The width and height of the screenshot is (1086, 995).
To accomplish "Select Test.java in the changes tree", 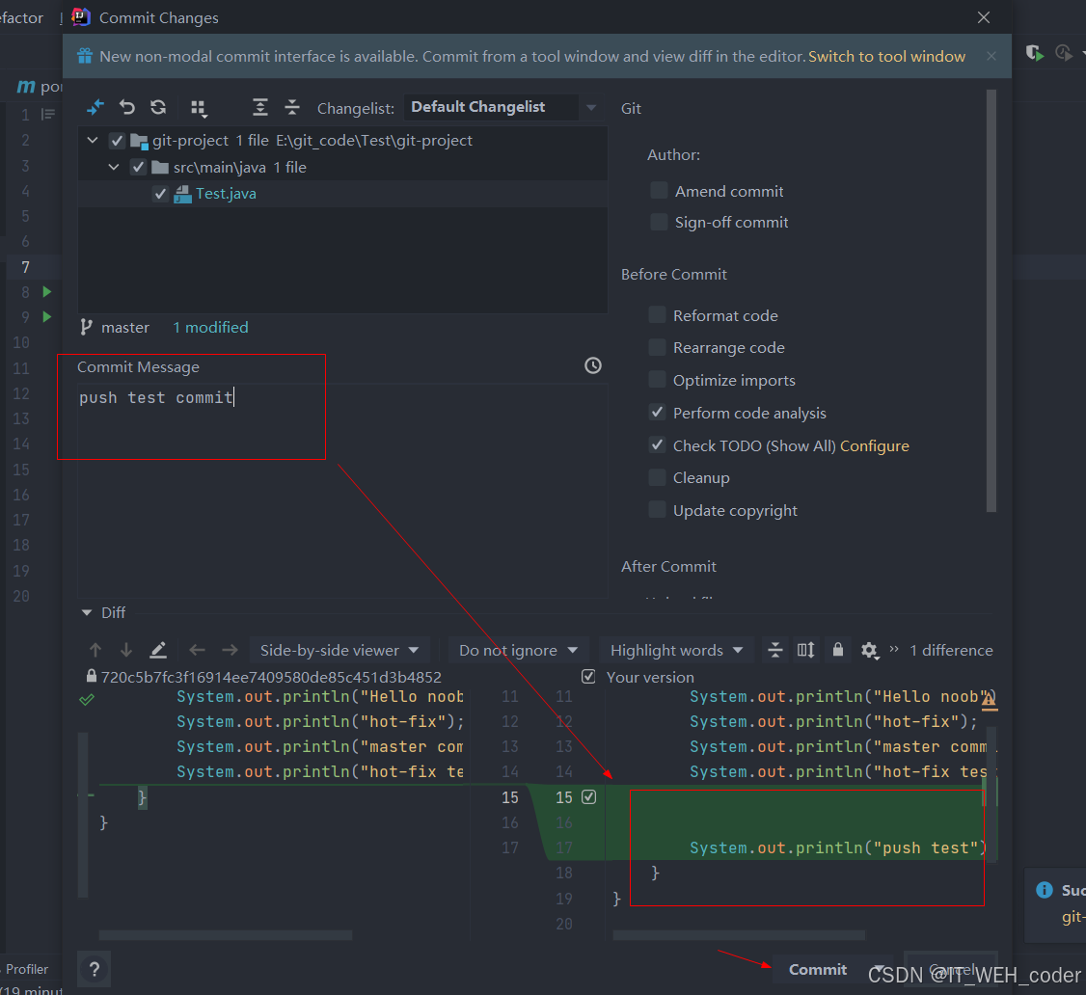I will tap(226, 194).
